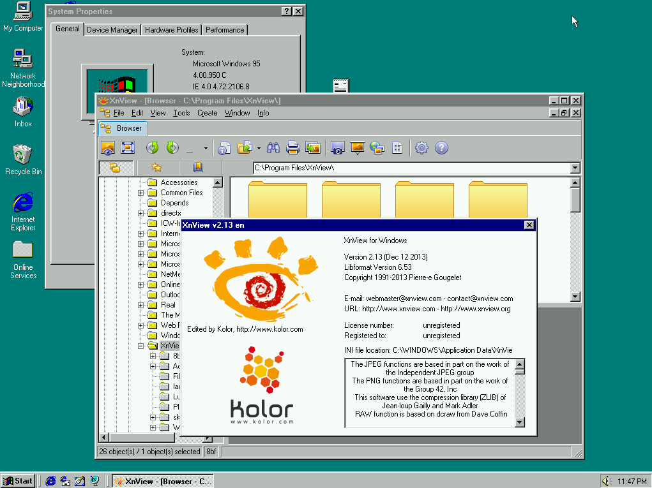Click the Rotate left (counter-clockwise) icon
This screenshot has width=652, height=488.
click(x=153, y=148)
